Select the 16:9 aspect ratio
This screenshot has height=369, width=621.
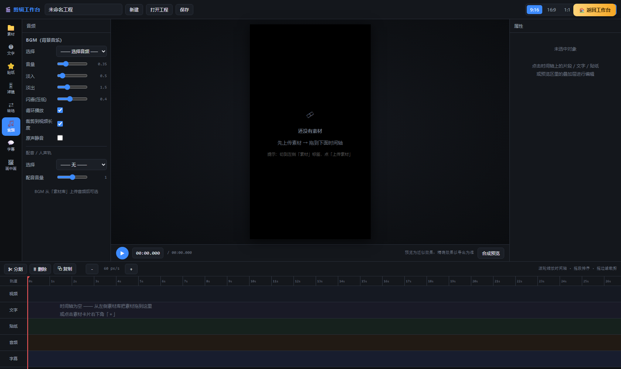(552, 10)
